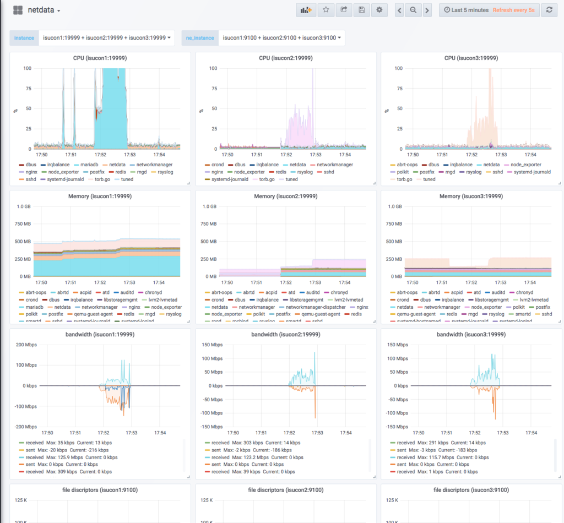This screenshot has height=523, width=564.
Task: Expand the instance variable dropdown
Action: (107, 38)
